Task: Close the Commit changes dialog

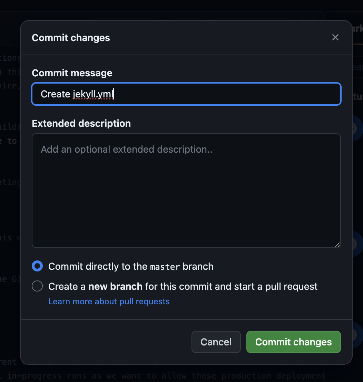Action: (335, 38)
